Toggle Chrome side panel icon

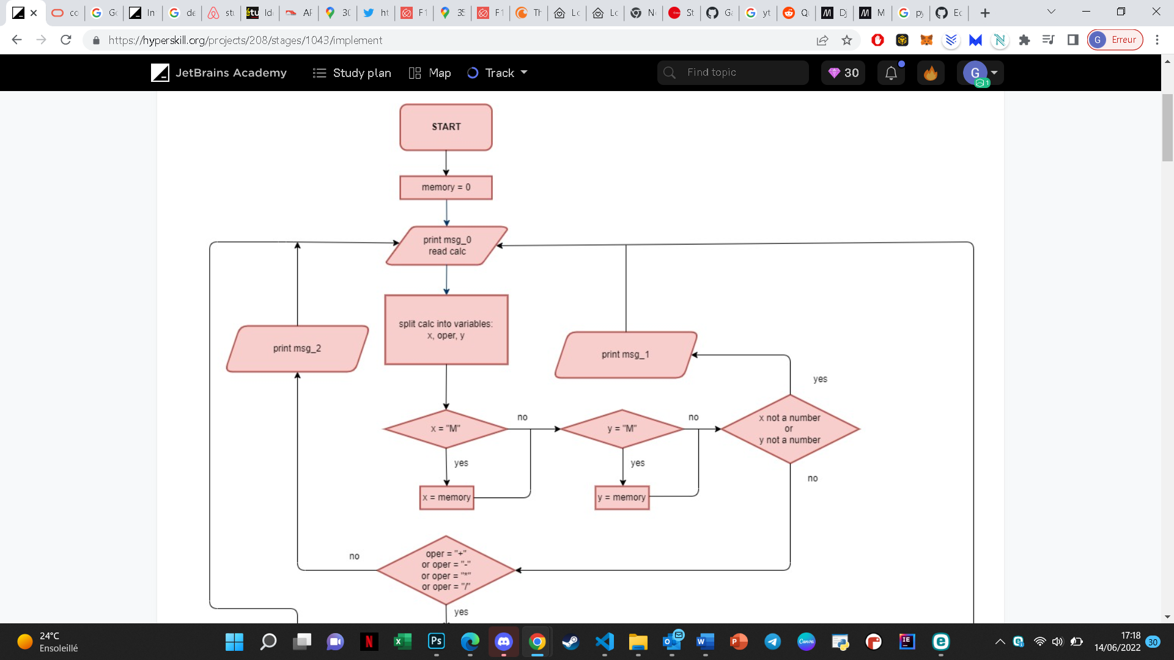1072,40
